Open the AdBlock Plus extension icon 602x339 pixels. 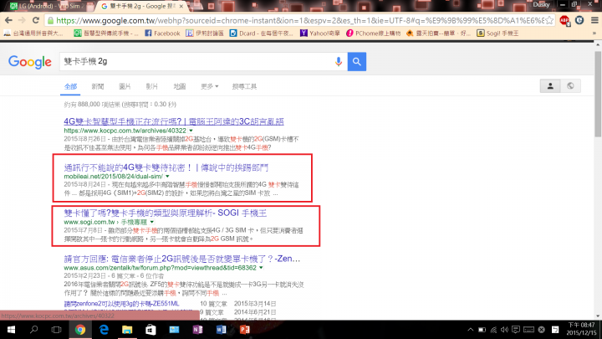coord(564,20)
